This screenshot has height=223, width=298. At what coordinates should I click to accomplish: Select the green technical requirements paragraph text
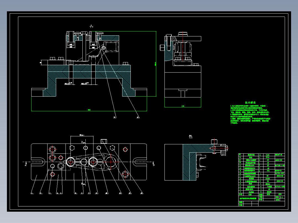tap(250, 115)
